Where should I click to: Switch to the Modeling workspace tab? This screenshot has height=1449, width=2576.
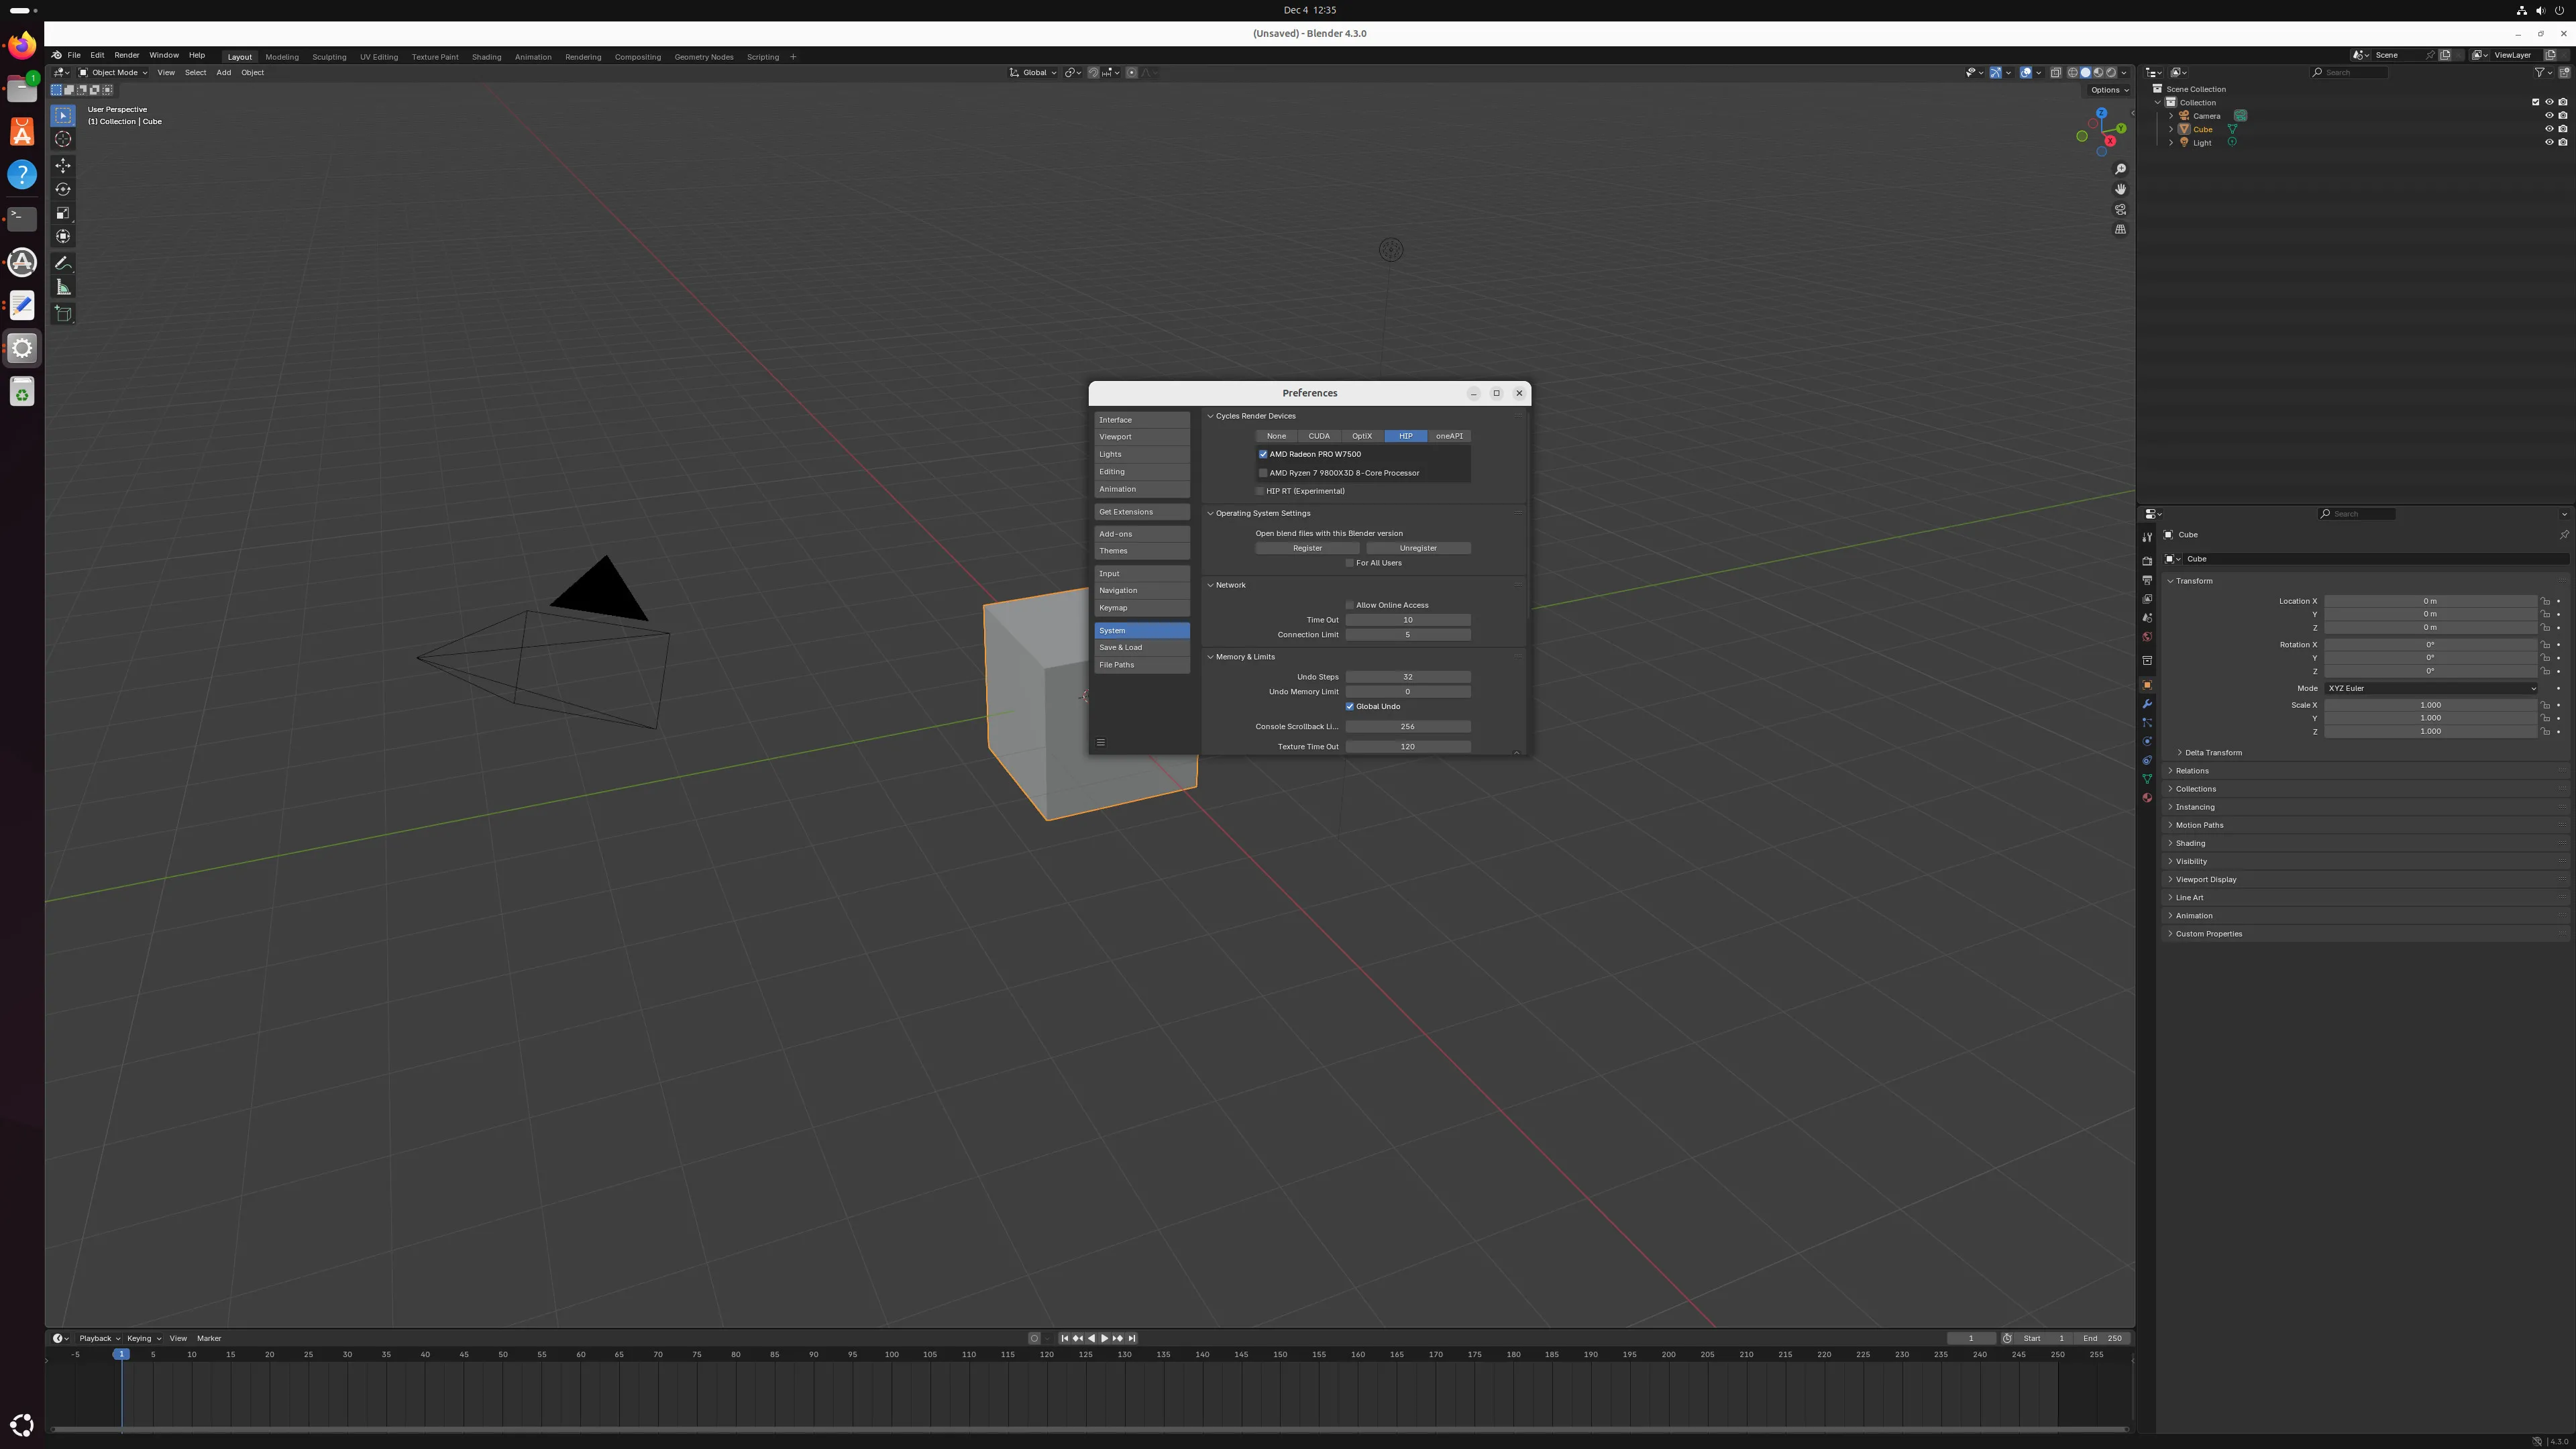282,57
